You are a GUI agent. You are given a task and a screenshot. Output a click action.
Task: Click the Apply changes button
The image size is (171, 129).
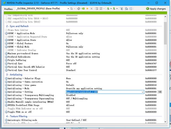[x=156, y=9]
